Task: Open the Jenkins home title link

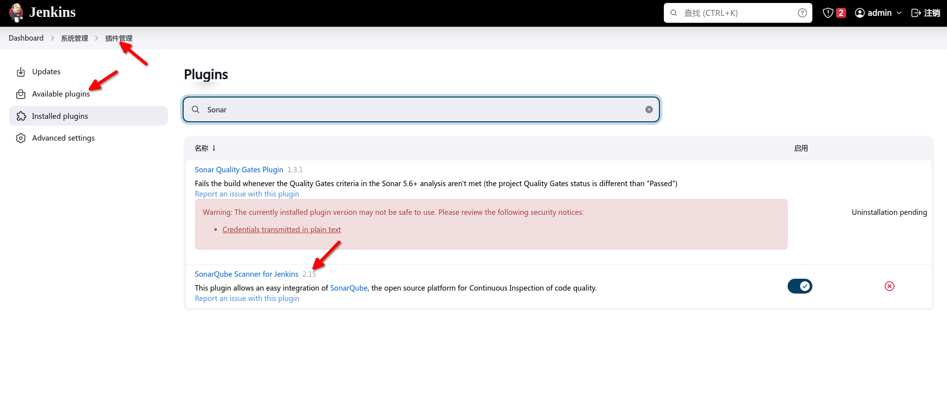Action: (52, 12)
